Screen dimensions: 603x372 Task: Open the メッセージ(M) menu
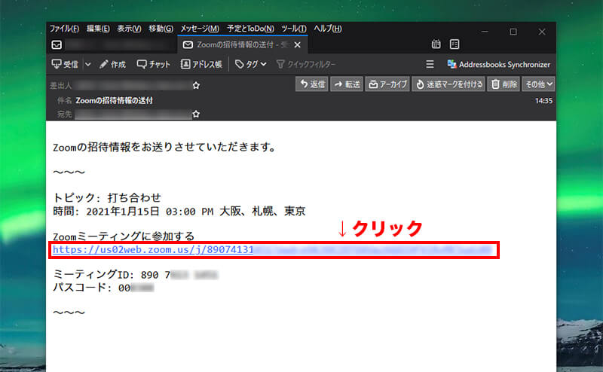pyautogui.click(x=199, y=29)
